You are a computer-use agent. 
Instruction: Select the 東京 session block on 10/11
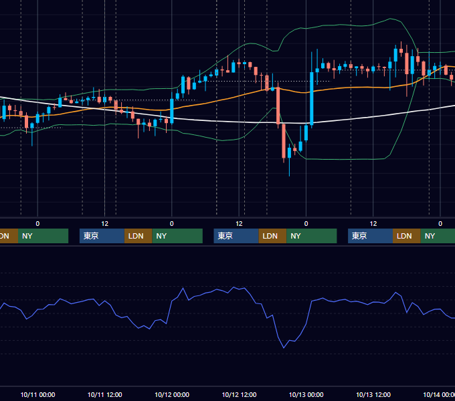tap(102, 236)
